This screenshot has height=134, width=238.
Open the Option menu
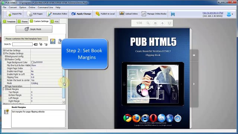[22, 7]
